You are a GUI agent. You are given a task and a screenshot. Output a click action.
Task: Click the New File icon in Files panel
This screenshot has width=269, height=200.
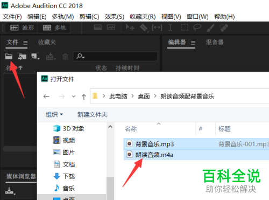pyautogui.click(x=36, y=57)
